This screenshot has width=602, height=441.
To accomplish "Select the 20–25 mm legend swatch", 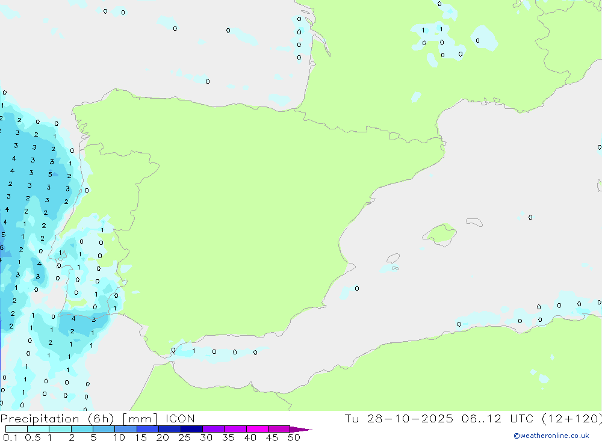I will 169,429.
